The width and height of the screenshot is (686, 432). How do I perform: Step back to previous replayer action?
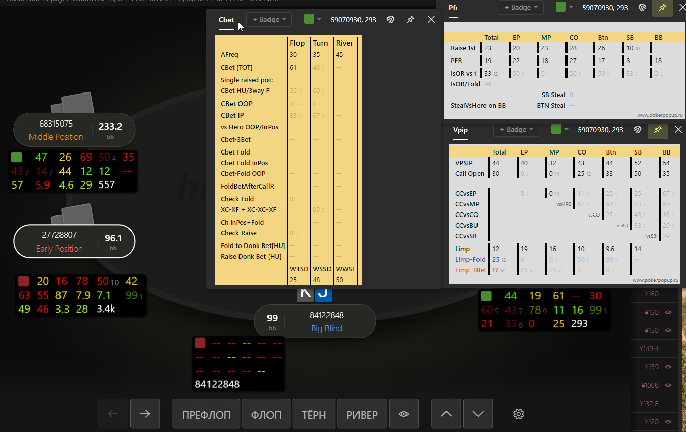point(113,414)
